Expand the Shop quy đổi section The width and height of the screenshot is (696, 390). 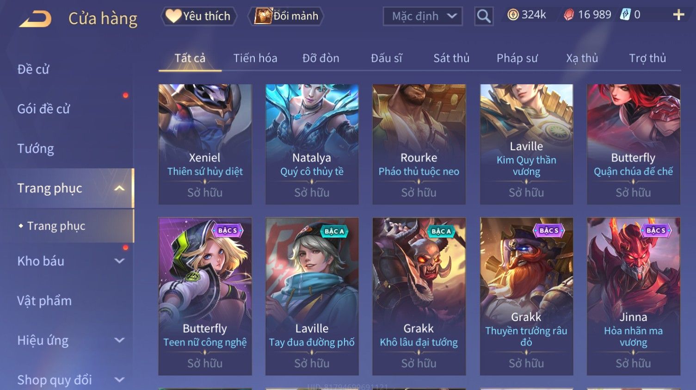(x=119, y=380)
